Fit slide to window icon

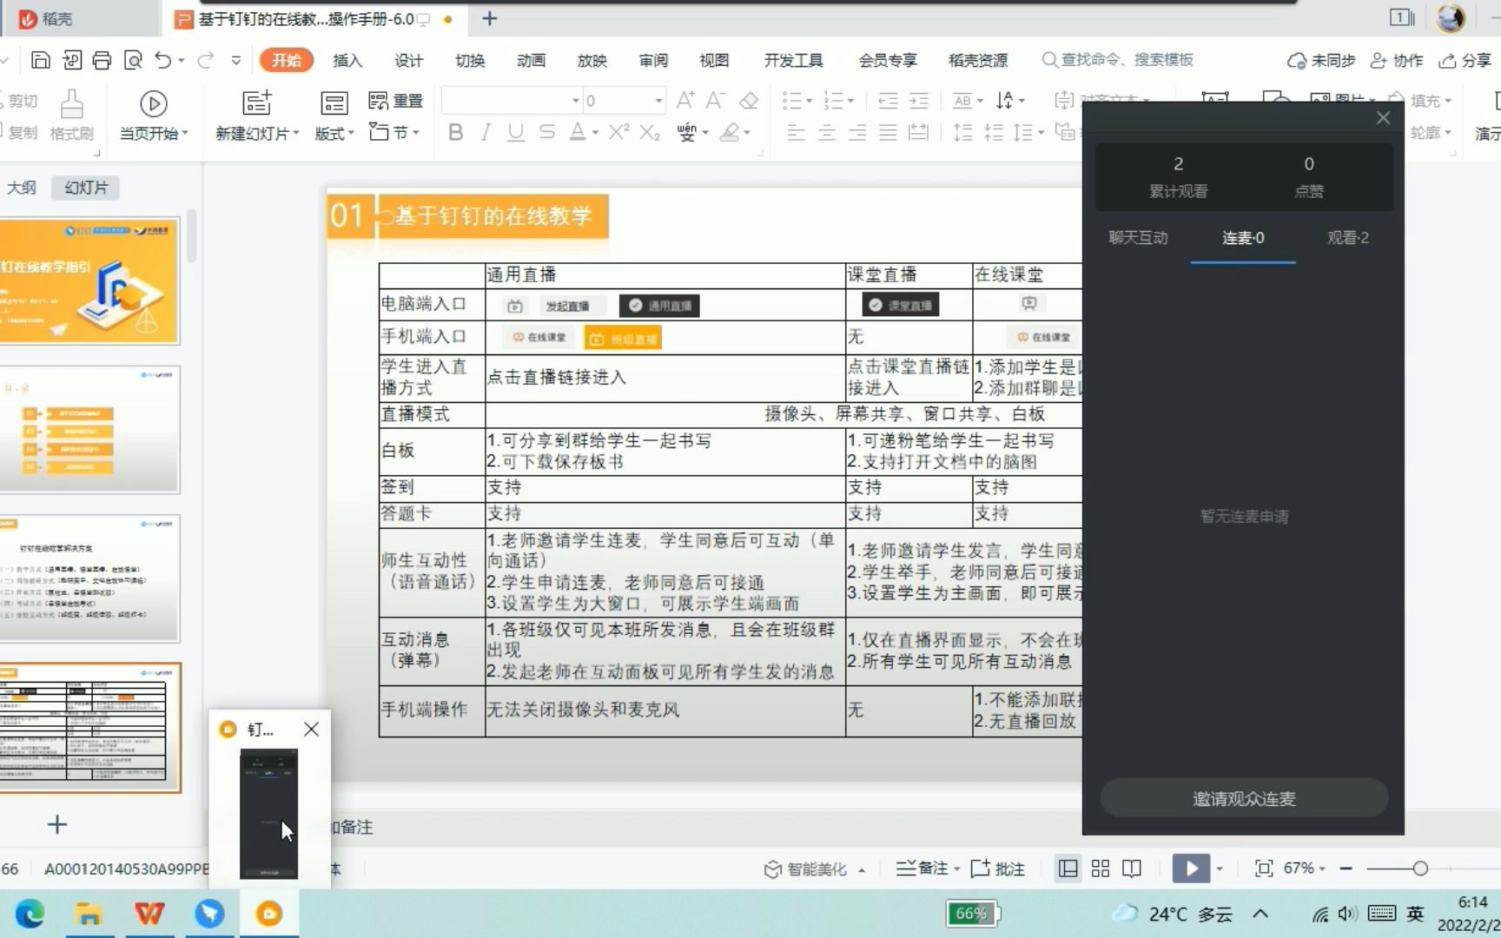(x=1264, y=869)
